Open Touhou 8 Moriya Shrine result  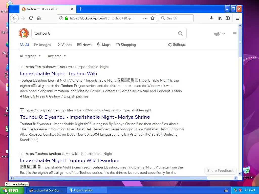(85, 117)
